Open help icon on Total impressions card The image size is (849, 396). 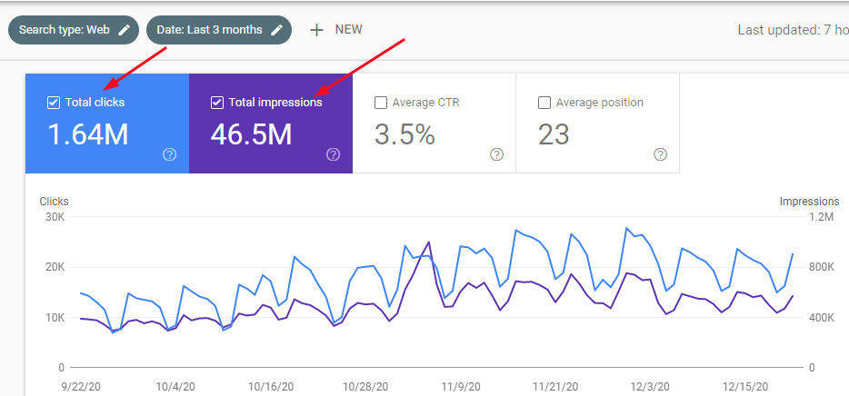[x=333, y=154]
